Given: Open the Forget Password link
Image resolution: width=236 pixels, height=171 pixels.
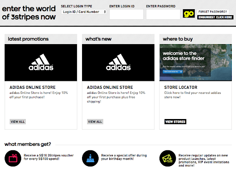Looking at the screenshot, I should click(x=212, y=11).
